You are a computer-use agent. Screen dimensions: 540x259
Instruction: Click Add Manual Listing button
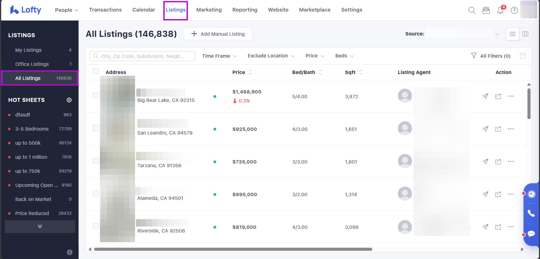pyautogui.click(x=218, y=34)
